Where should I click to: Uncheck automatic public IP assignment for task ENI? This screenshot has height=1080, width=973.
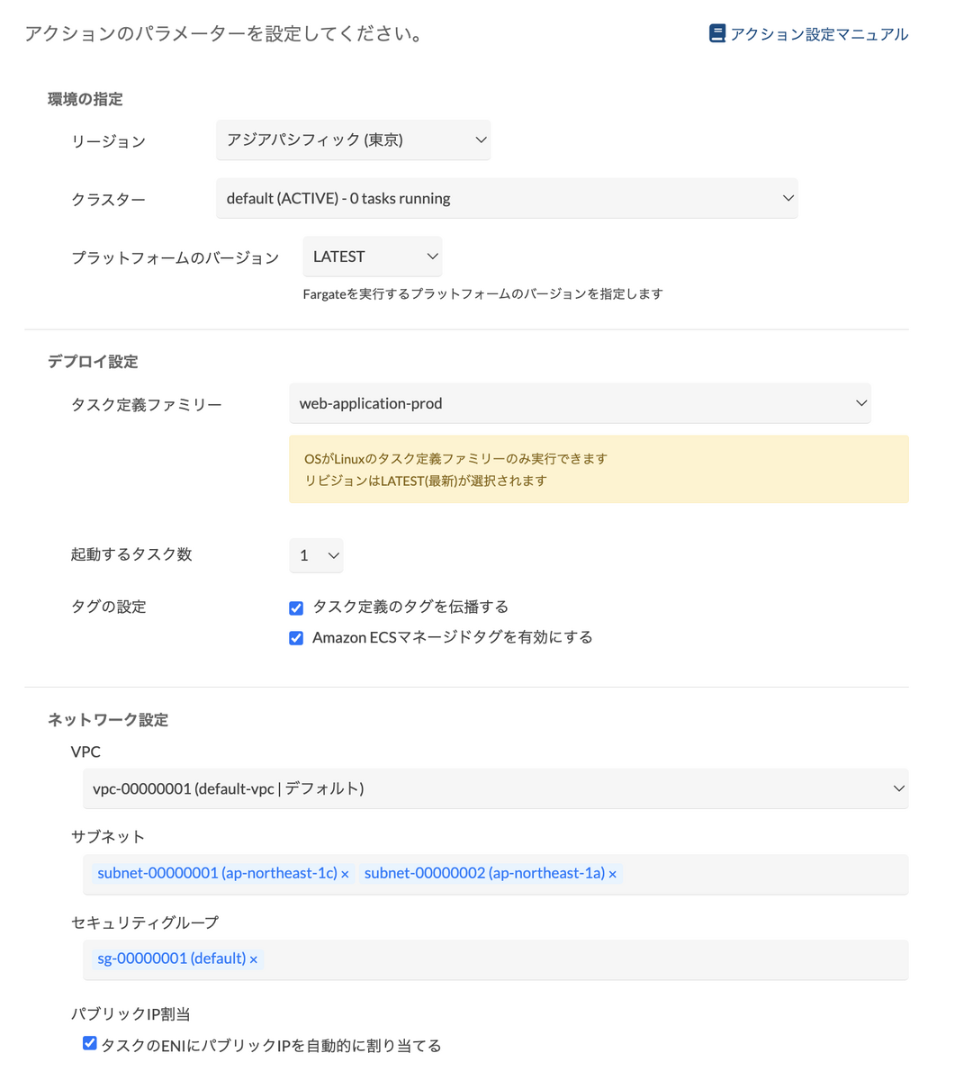89,1042
